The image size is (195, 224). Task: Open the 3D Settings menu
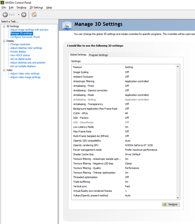tap(36, 8)
